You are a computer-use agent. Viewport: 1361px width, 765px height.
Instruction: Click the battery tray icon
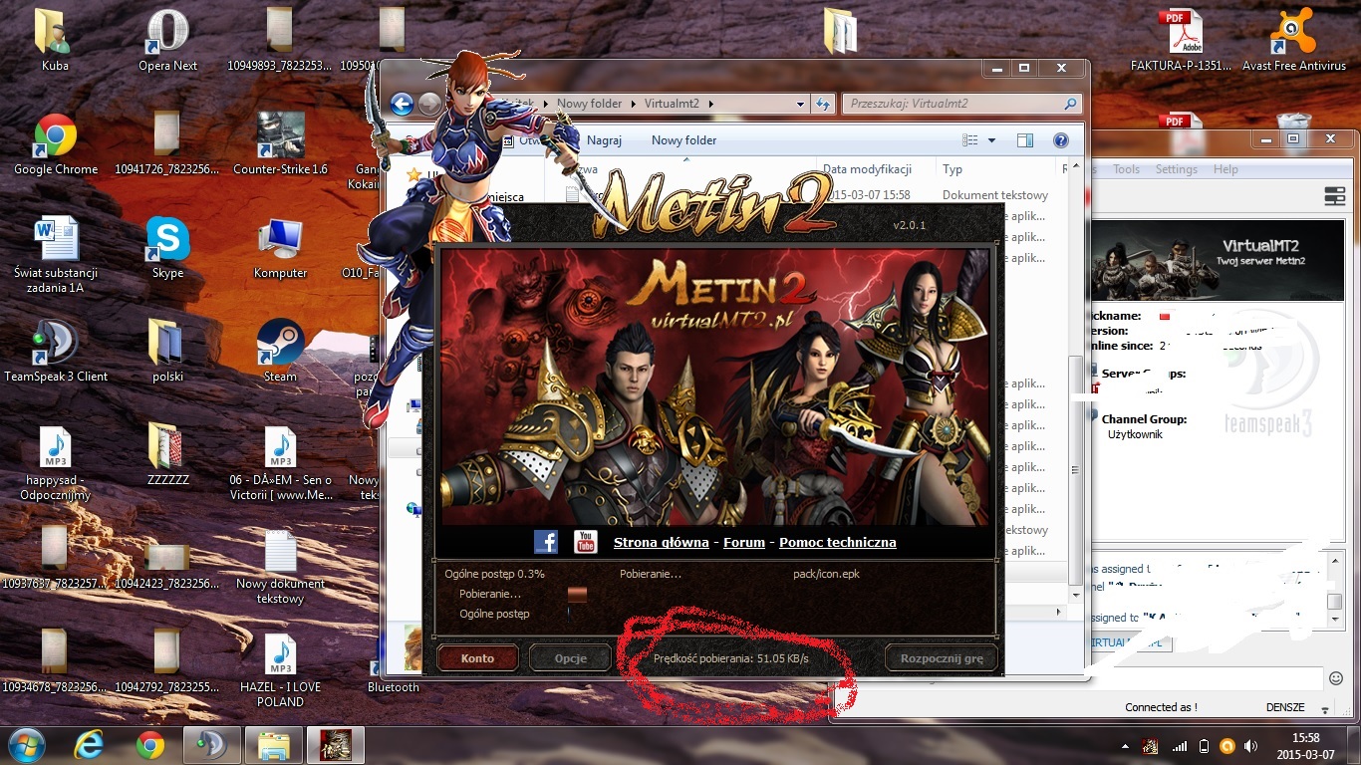(x=1204, y=746)
